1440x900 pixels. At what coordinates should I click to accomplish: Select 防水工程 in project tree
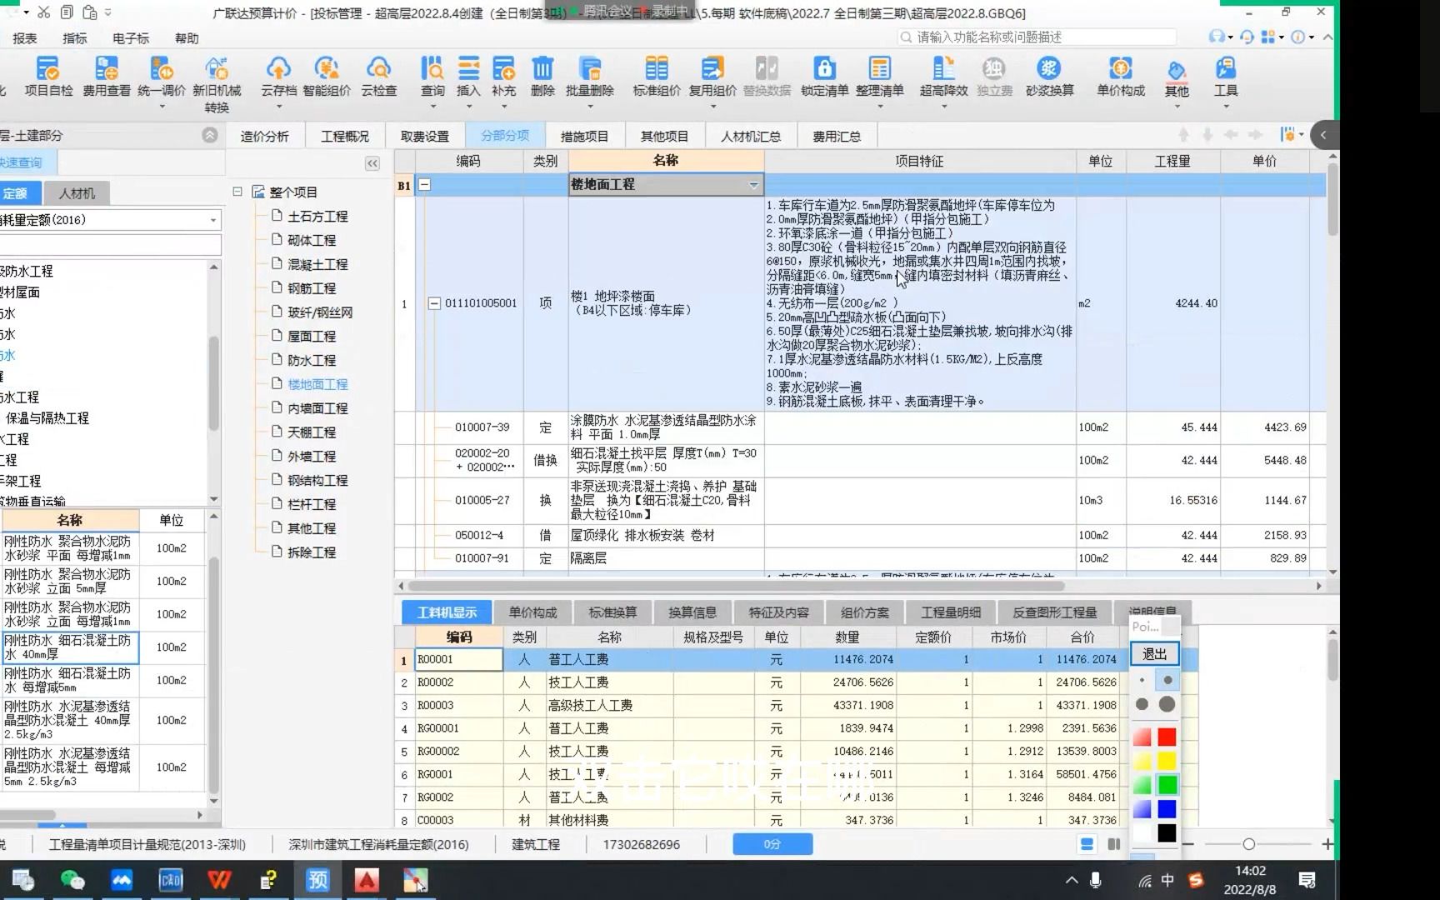click(312, 360)
